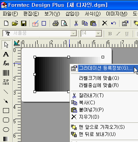Launch the design wizard sparkle icon
Image resolution: width=138 pixels, height=142 pixels.
tap(35, 23)
